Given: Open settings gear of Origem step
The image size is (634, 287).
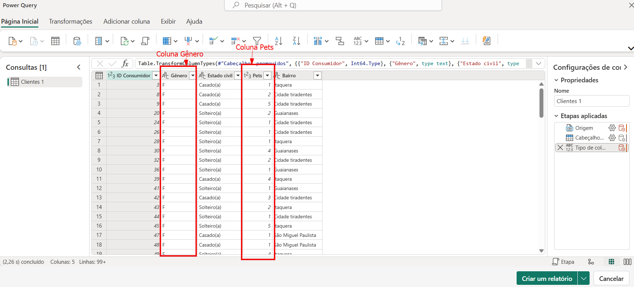Looking at the screenshot, I should tap(612, 128).
